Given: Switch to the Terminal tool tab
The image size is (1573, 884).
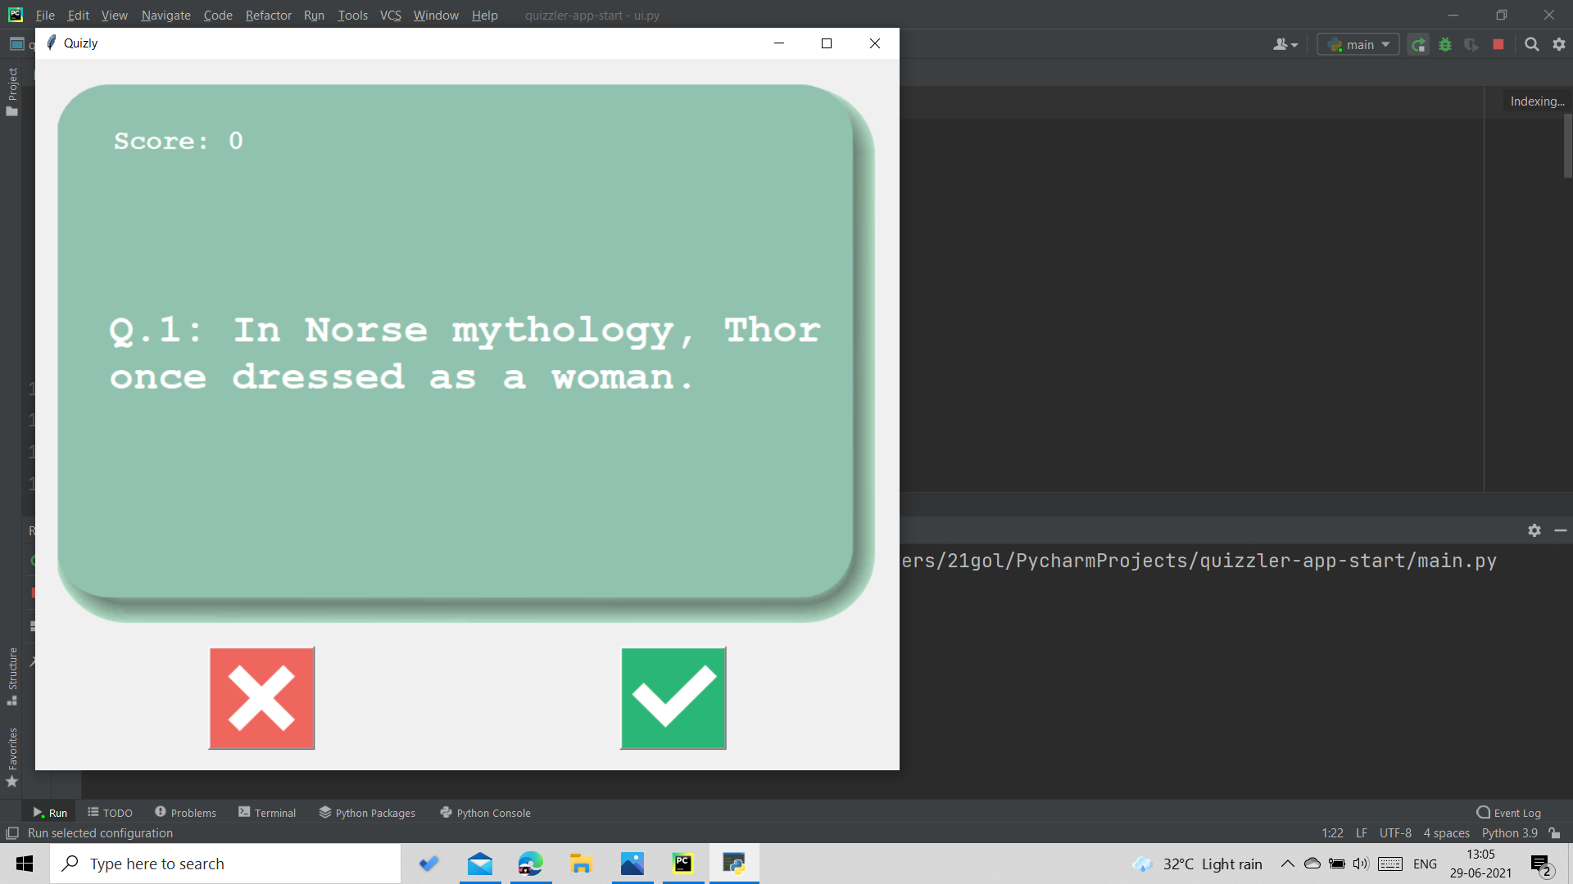Looking at the screenshot, I should click(x=267, y=813).
